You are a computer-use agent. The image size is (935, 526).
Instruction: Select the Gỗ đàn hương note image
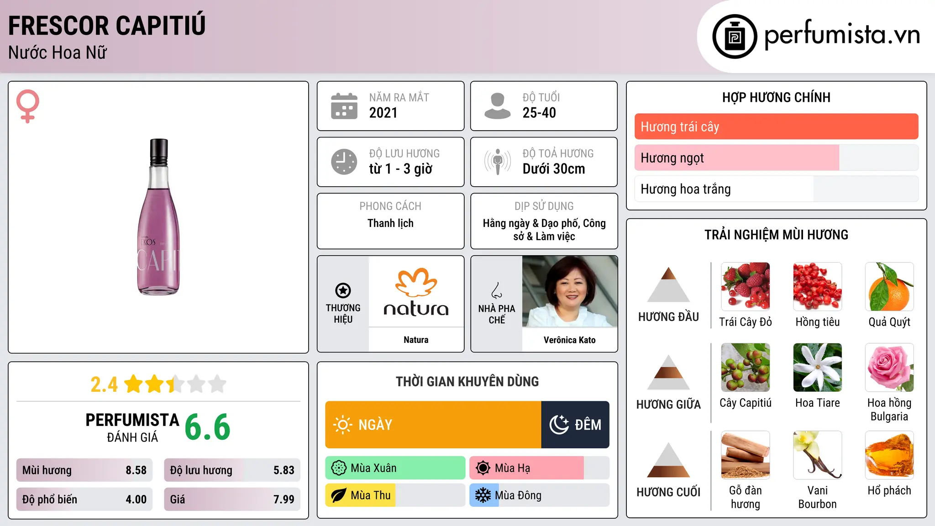click(x=746, y=455)
